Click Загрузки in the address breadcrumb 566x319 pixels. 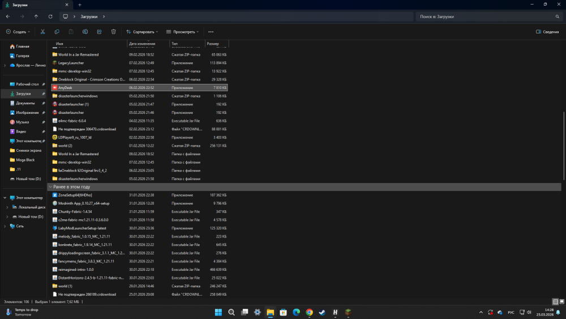89,16
